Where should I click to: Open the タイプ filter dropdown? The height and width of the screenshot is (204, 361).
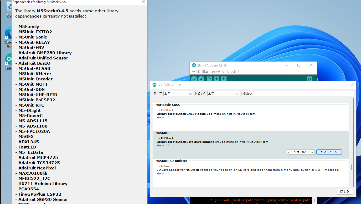point(178,93)
